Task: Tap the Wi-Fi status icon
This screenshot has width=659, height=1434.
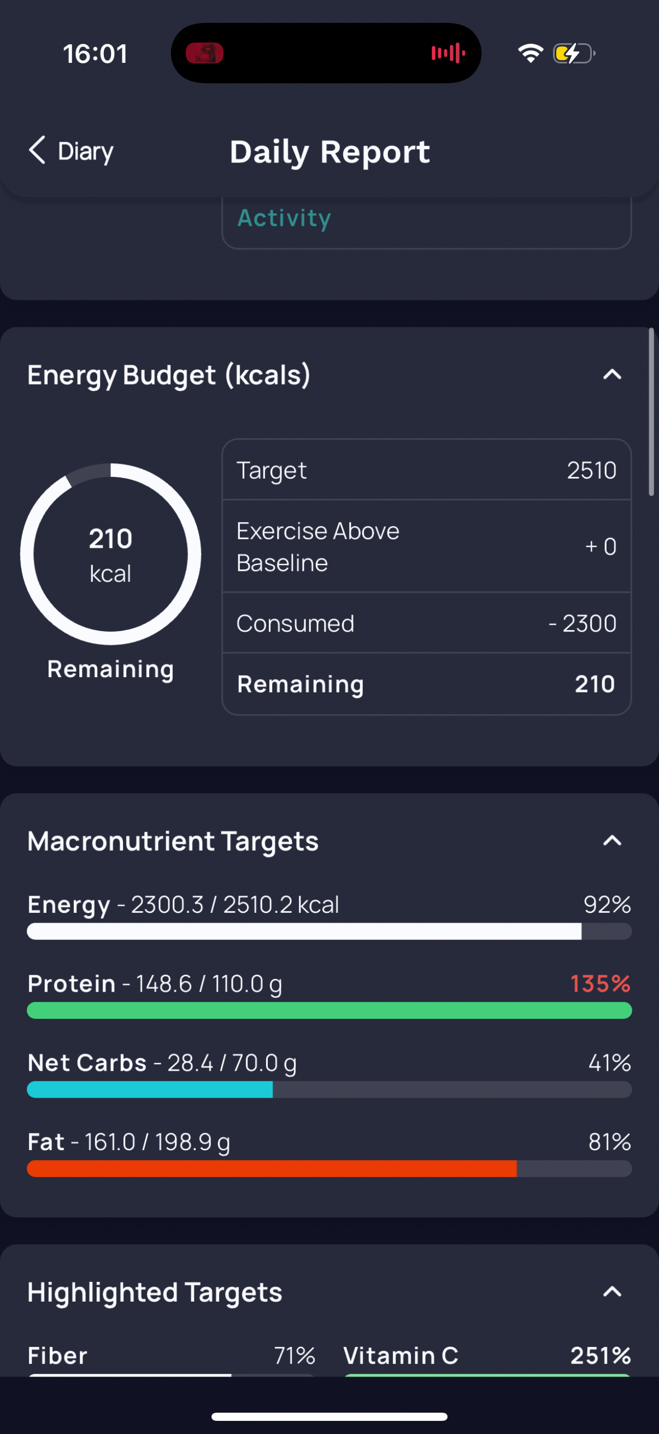Action: click(530, 54)
